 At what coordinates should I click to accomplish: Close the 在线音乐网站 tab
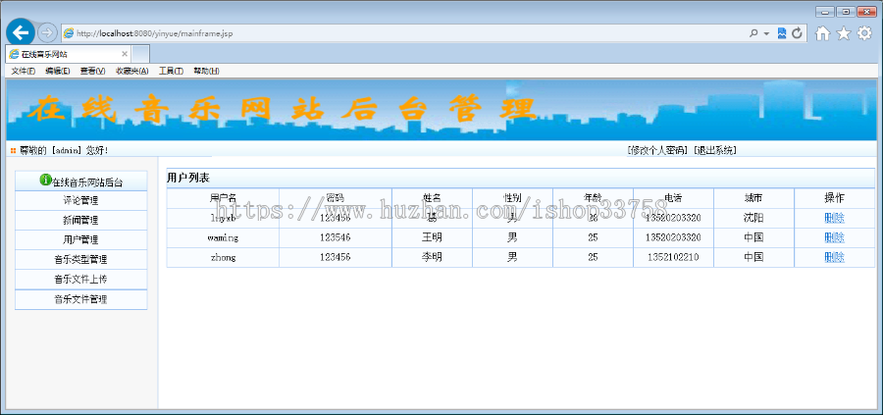[125, 54]
